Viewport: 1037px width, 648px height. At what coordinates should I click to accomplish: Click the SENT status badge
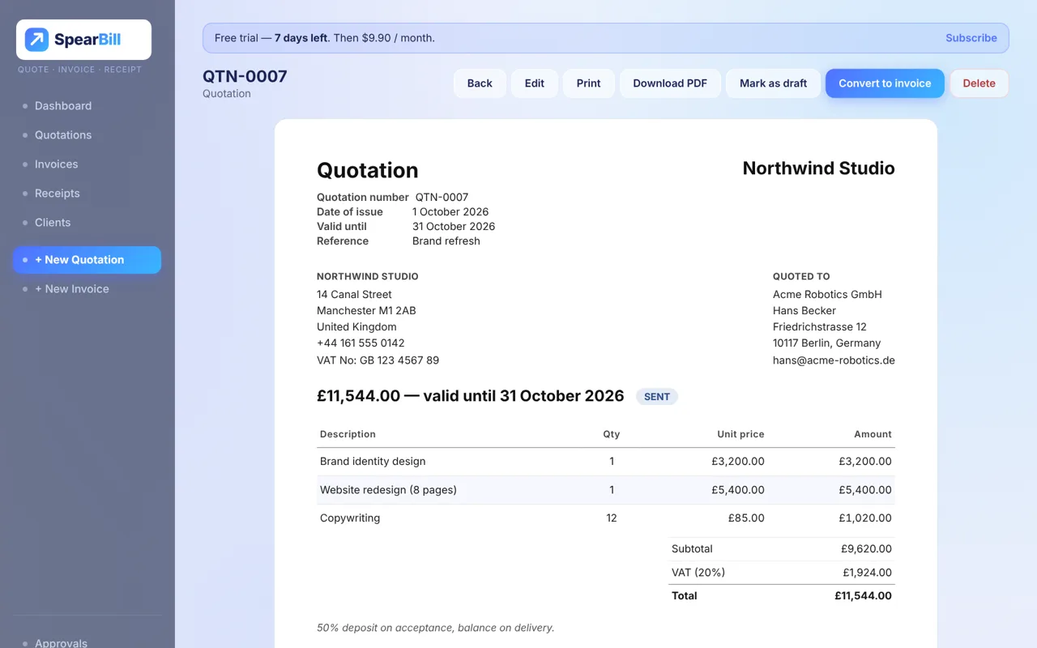click(657, 397)
